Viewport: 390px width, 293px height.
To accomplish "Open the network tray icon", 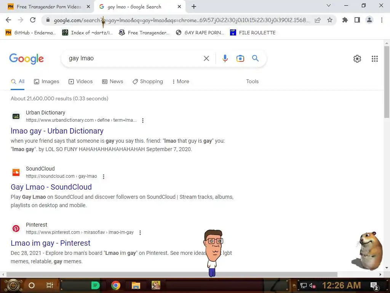I will [303, 285].
